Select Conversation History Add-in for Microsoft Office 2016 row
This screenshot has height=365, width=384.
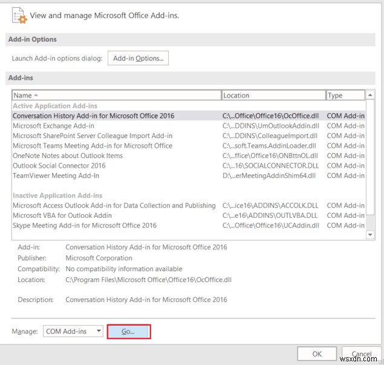coord(189,116)
